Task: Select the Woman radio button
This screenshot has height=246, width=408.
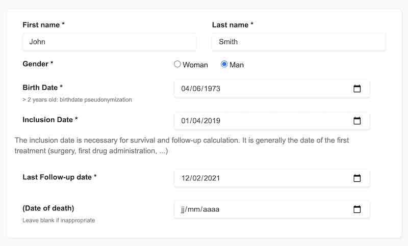Action: (x=177, y=64)
